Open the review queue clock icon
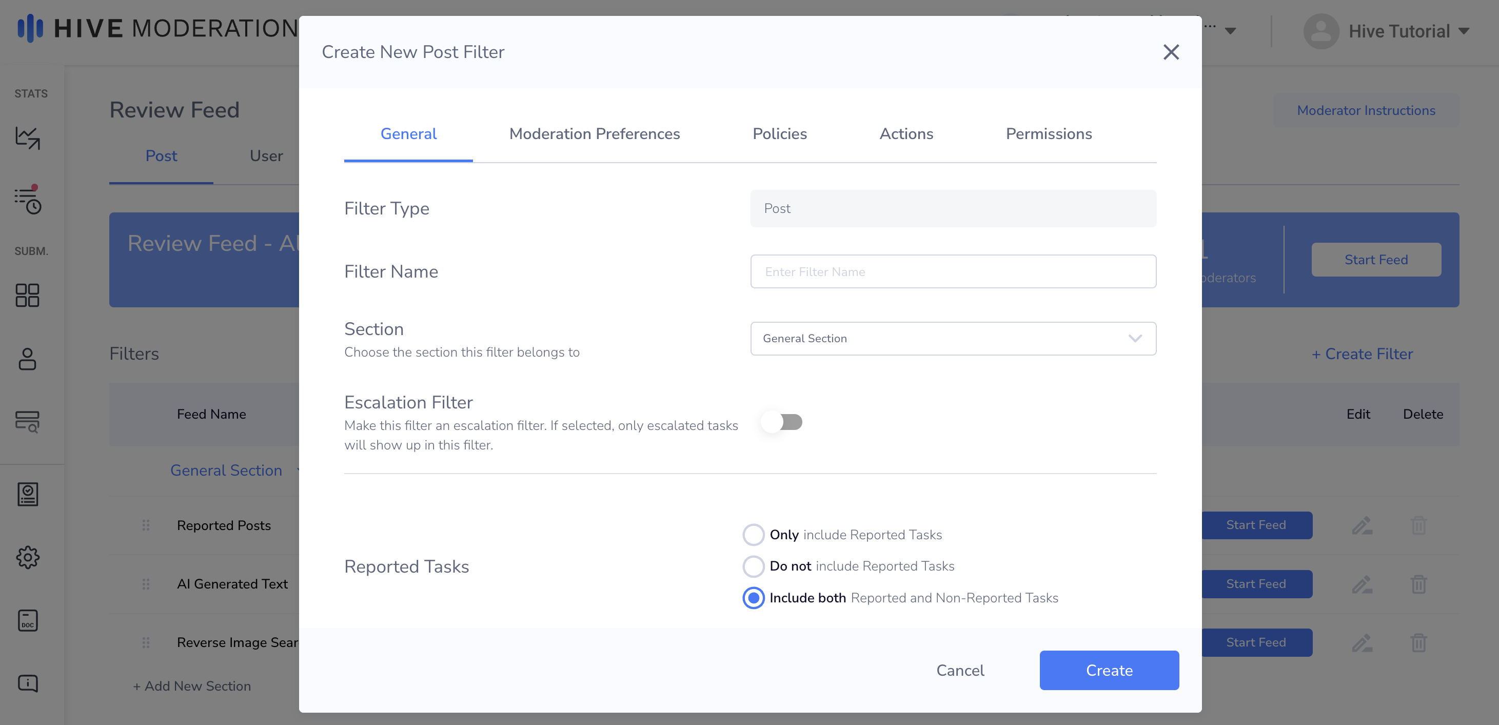The height and width of the screenshot is (725, 1499). tap(27, 201)
